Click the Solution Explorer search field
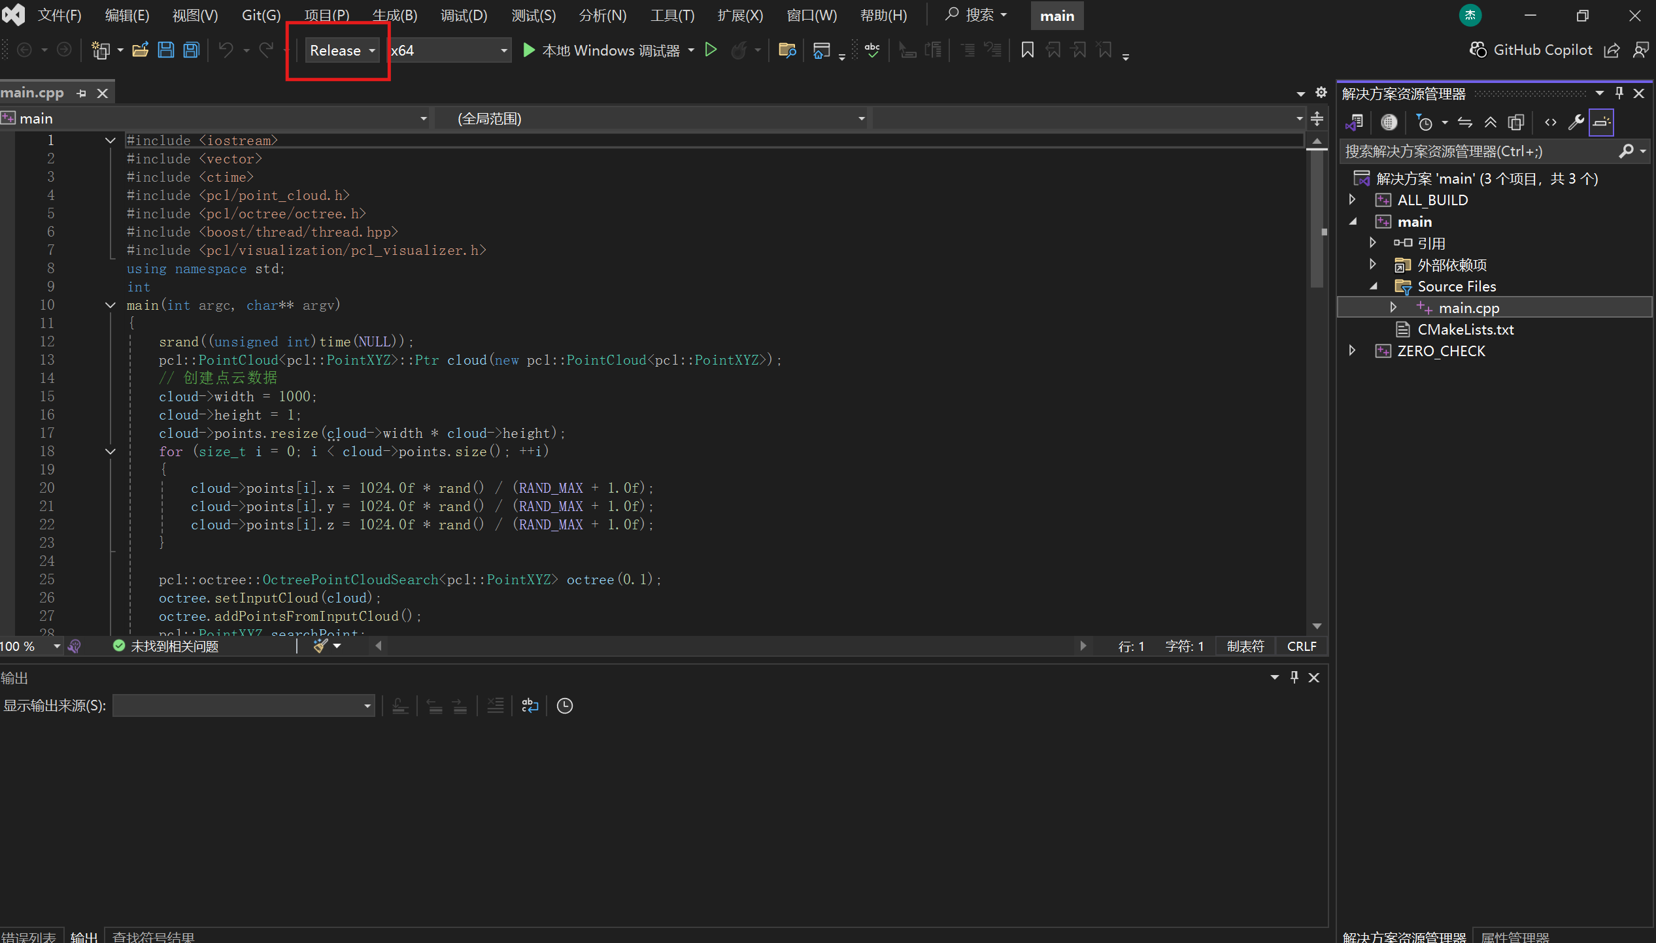Image resolution: width=1656 pixels, height=943 pixels. click(1478, 152)
